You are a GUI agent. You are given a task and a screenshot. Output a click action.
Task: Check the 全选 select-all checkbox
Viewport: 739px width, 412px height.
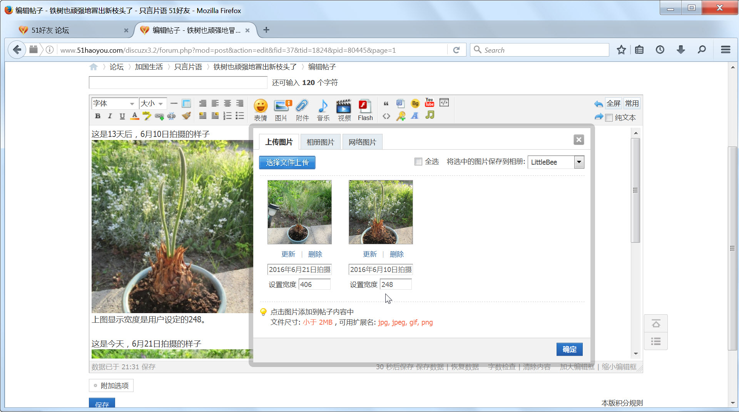click(x=418, y=162)
